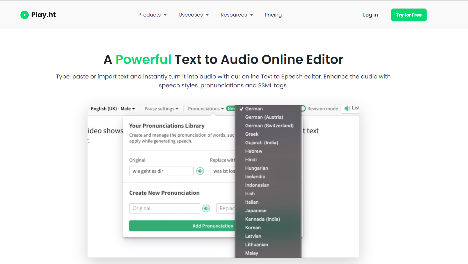Play audio for 'wie geht es dir'

[200, 171]
